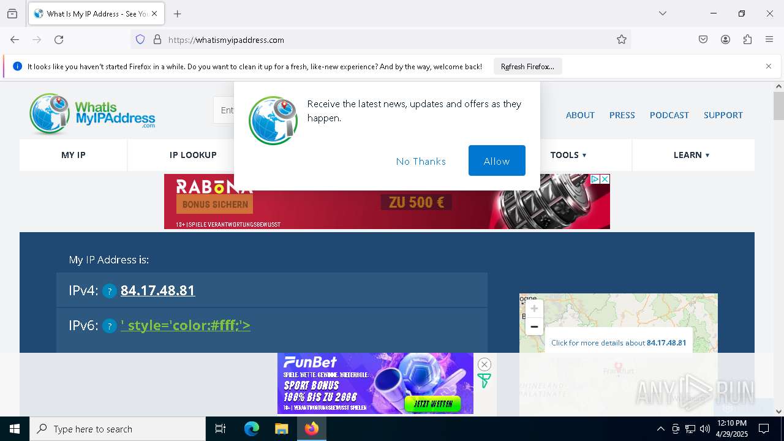Viewport: 784px width, 441px height.
Task: Bookmark this page with star icon
Action: 622,40
